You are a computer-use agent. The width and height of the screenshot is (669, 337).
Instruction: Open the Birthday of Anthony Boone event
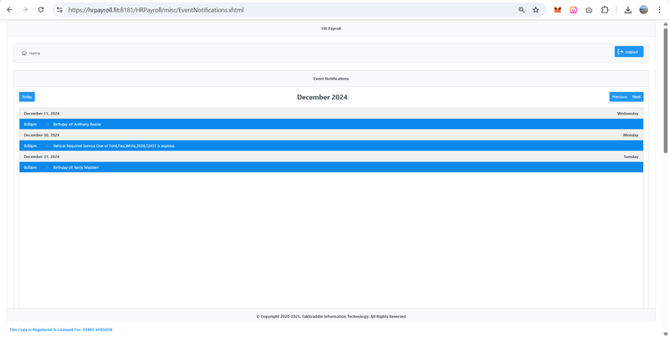[x=77, y=124]
